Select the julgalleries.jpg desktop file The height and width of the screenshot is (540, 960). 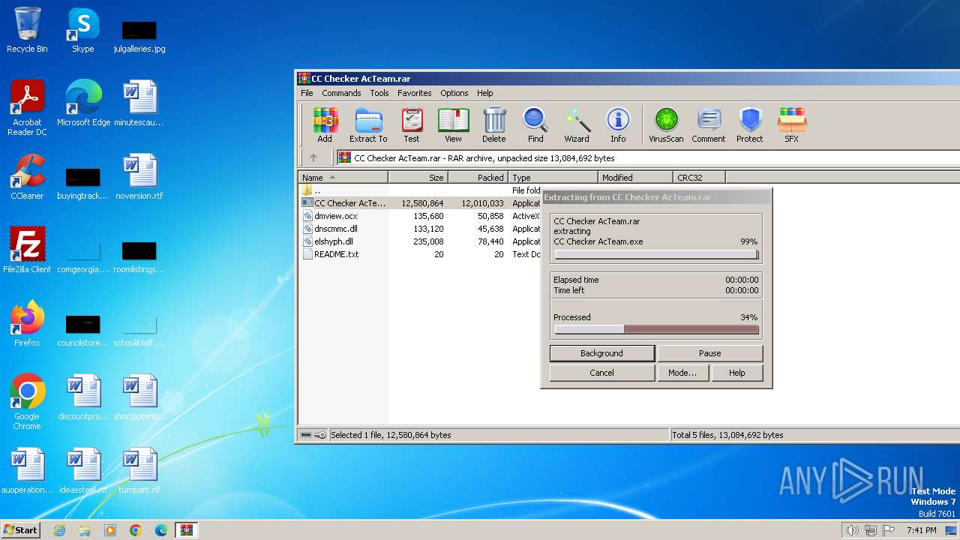pos(139,36)
